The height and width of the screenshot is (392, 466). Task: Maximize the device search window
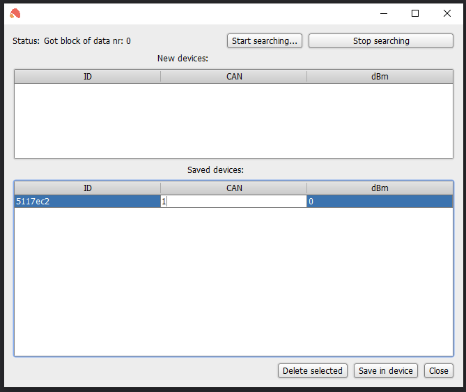415,13
